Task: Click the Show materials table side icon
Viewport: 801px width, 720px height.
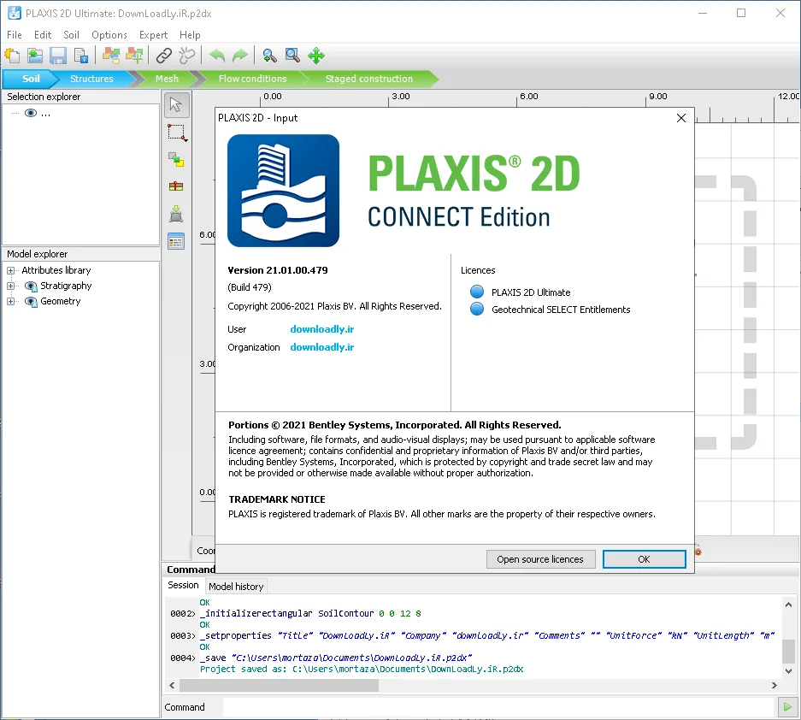Action: pyautogui.click(x=176, y=241)
